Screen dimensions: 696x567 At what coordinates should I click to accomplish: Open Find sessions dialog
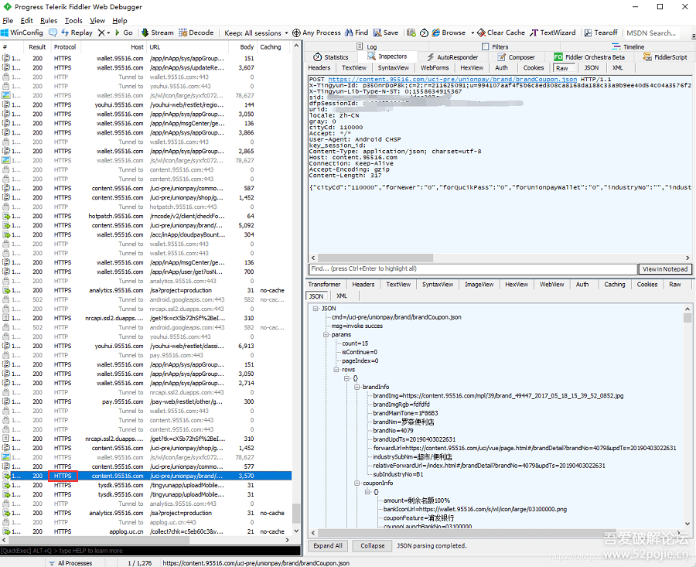click(x=357, y=32)
